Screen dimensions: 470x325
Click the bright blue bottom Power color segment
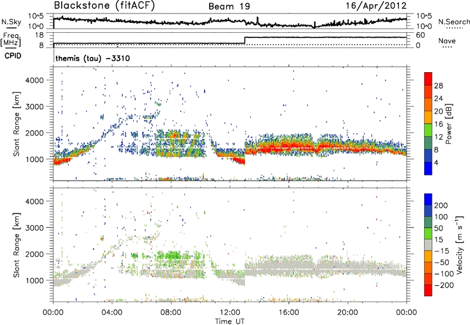coord(428,168)
